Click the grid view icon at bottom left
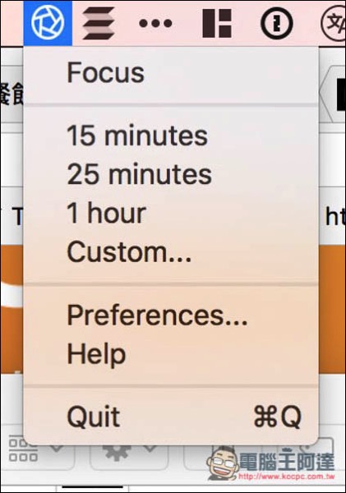Screen dimensions: 346x493 (23, 449)
